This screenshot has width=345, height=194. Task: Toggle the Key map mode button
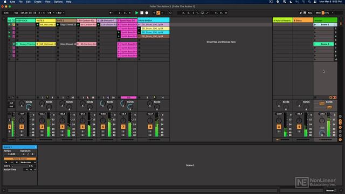click(309, 13)
